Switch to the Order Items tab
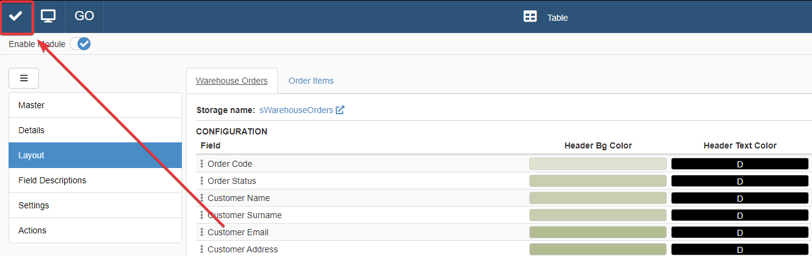Image resolution: width=812 pixels, height=256 pixels. click(311, 81)
